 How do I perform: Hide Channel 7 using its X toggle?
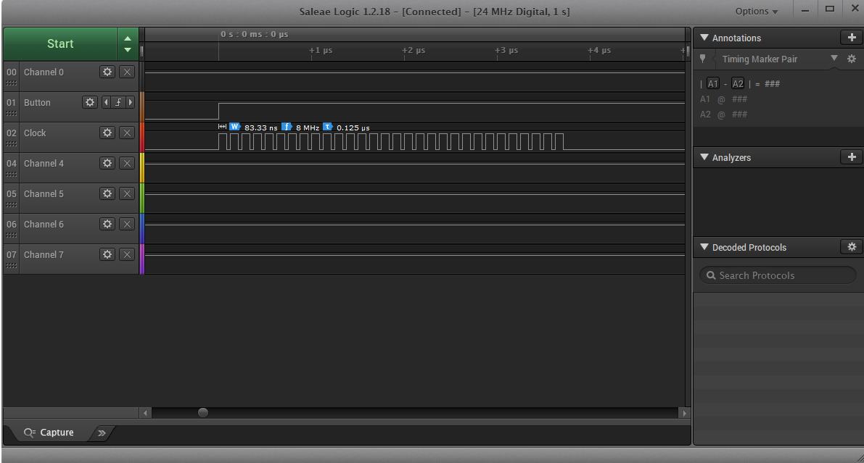click(x=127, y=254)
